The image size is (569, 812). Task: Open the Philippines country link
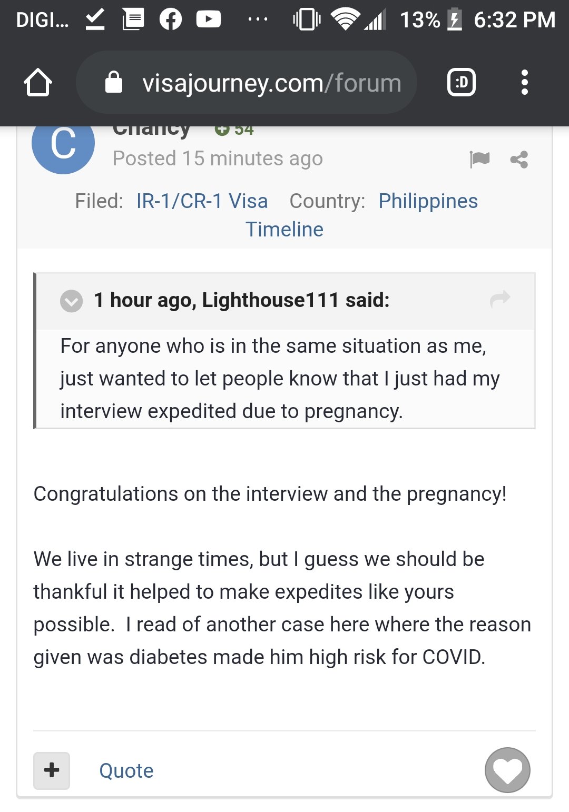click(x=428, y=201)
